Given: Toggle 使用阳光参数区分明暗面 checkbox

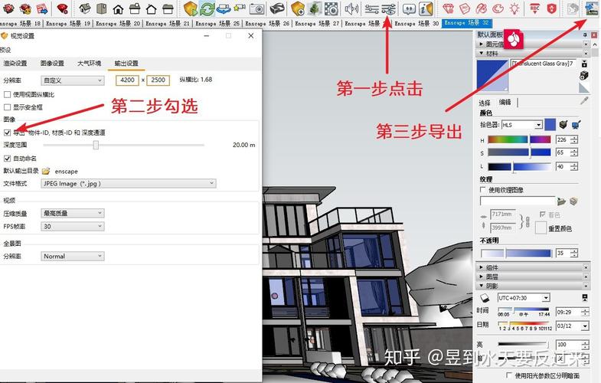Looking at the screenshot, I should pyautogui.click(x=509, y=375).
